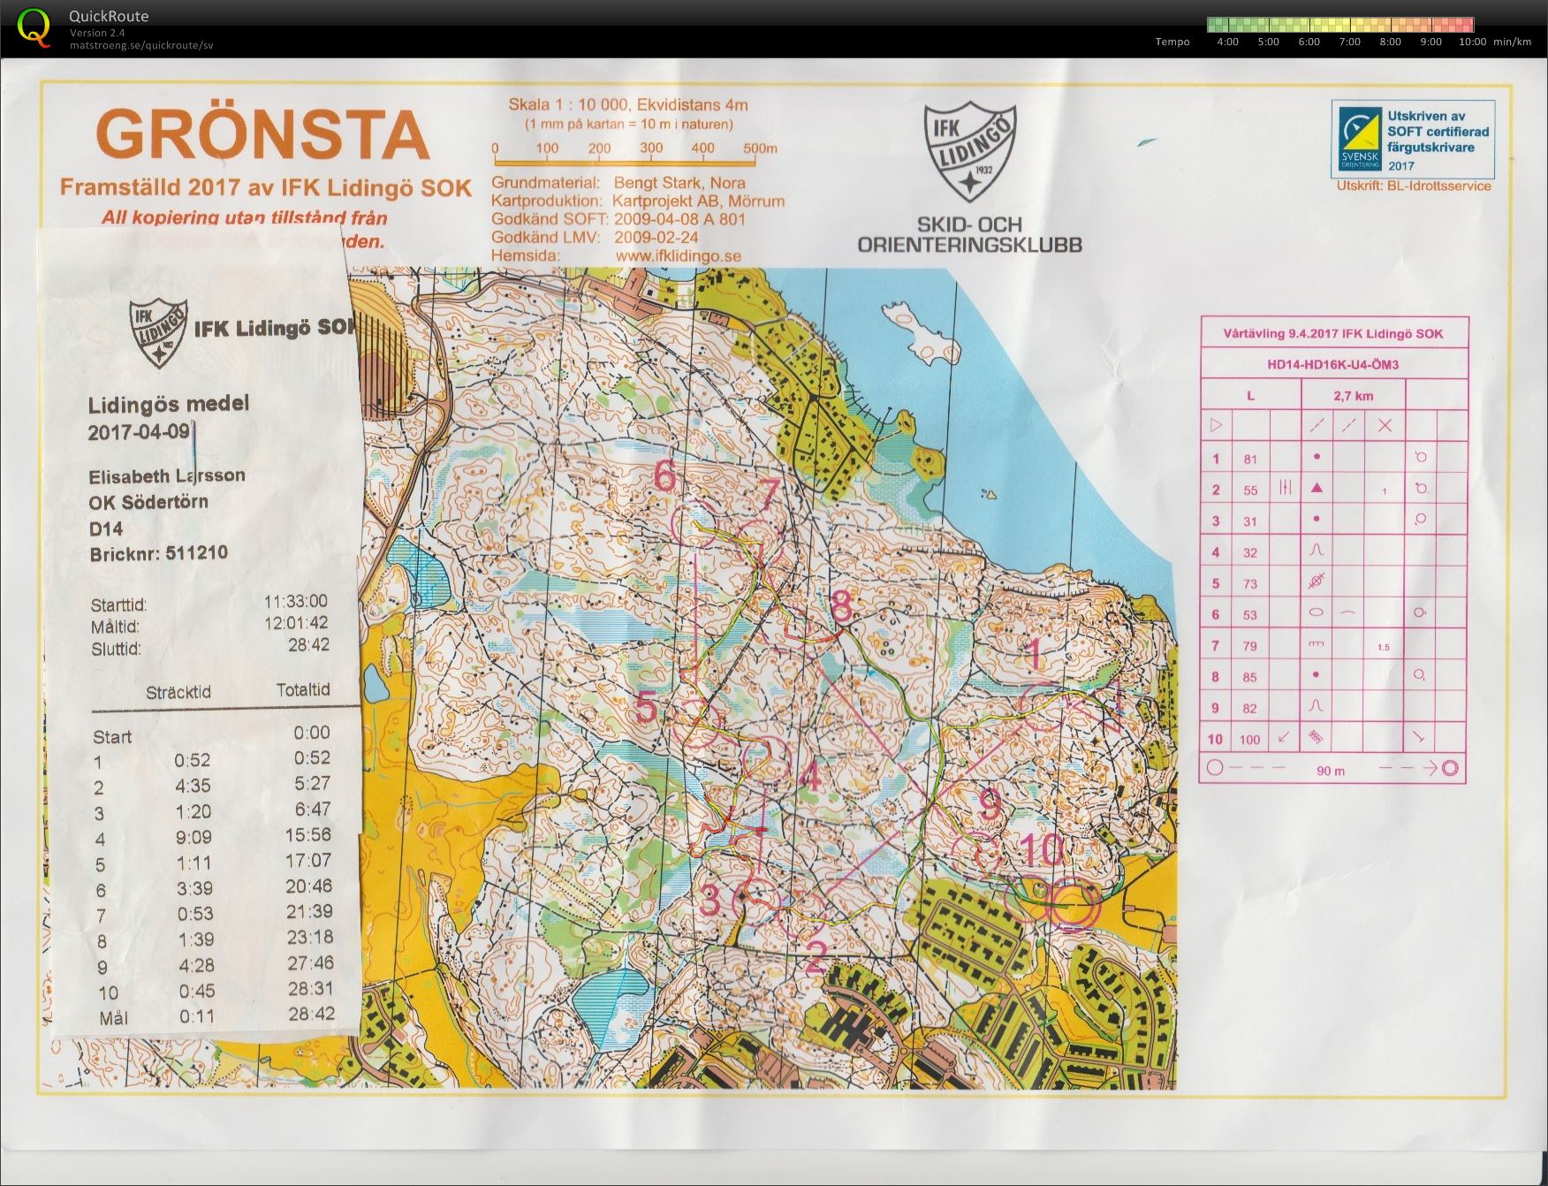Click control number 10 on the map
The width and height of the screenshot is (1548, 1186).
pyautogui.click(x=1043, y=849)
